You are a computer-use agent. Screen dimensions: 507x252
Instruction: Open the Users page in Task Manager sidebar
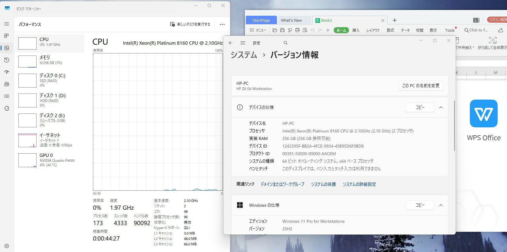pos(7,84)
